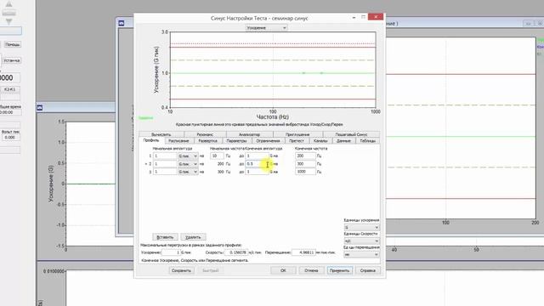Switch to the Каналы tab
This screenshot has height=306, width=544.
click(x=320, y=141)
